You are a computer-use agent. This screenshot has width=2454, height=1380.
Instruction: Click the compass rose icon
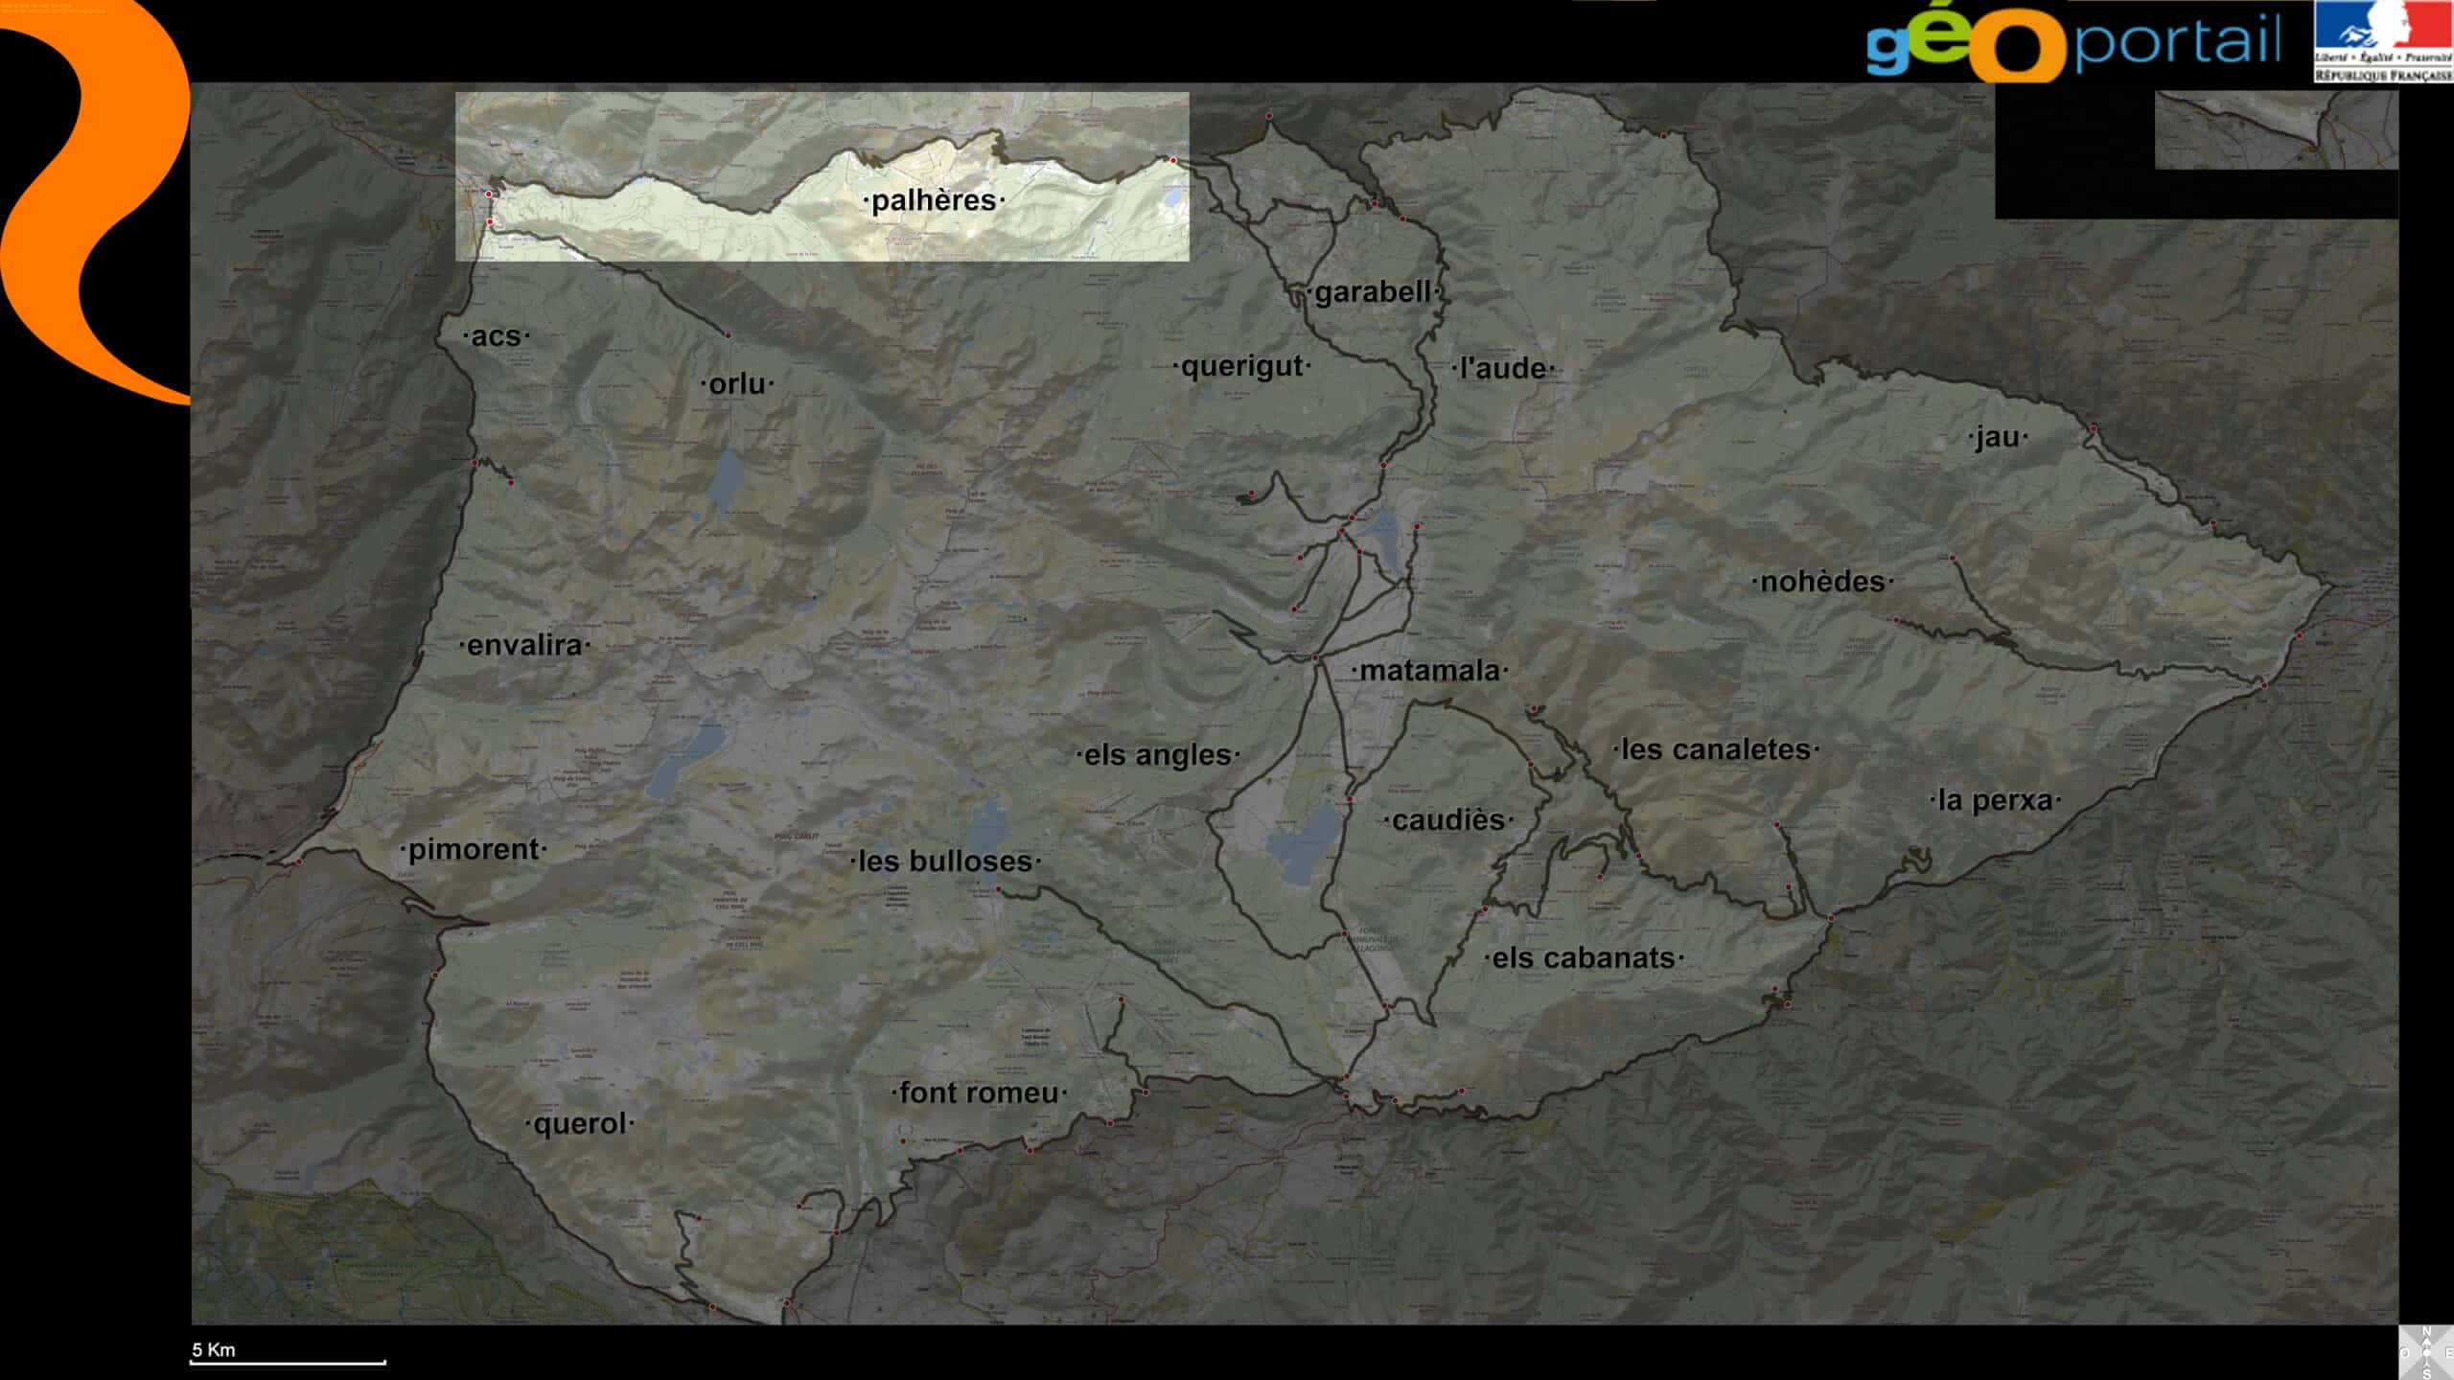click(x=2426, y=1352)
